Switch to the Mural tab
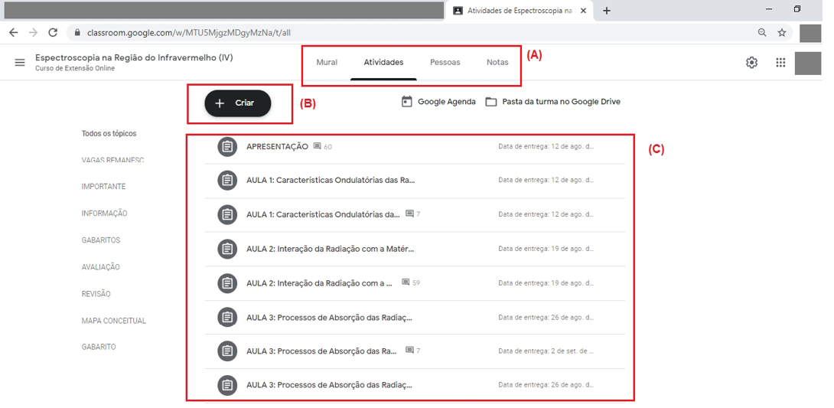 click(327, 62)
